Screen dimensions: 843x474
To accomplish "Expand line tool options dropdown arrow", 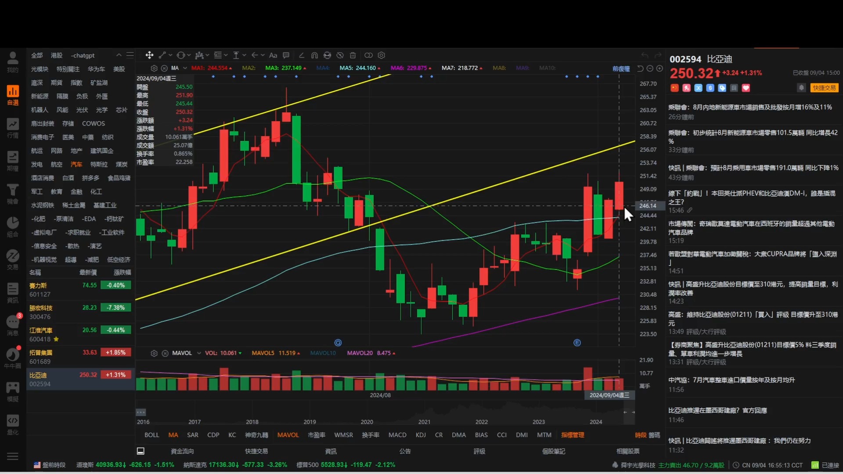I will (x=170, y=55).
